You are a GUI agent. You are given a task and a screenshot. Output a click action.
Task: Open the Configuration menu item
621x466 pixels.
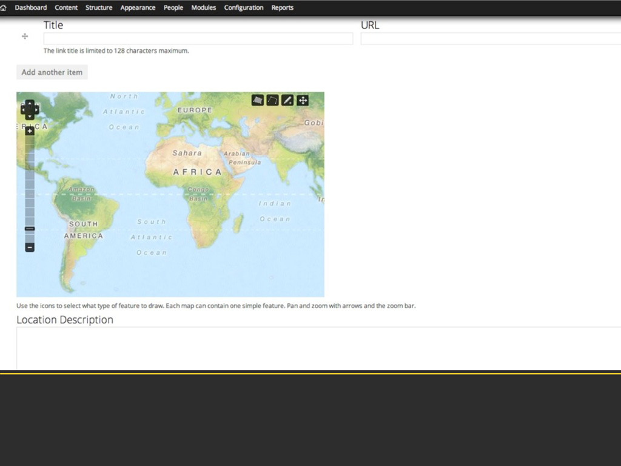[244, 8]
